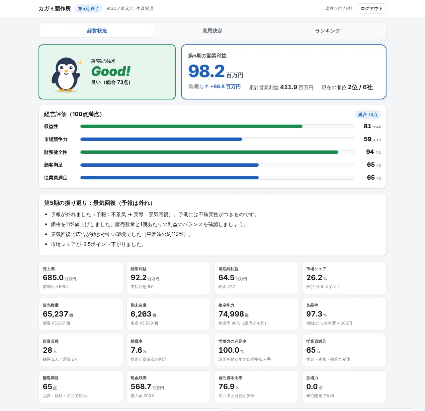Click the 98.2 百万円 operating profit value
425x411 pixels.
point(216,71)
